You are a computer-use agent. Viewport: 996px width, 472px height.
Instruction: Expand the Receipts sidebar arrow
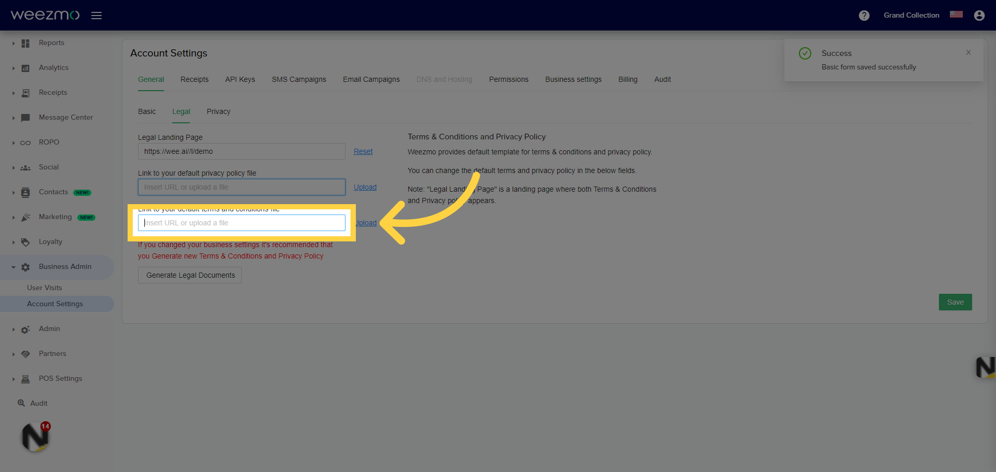pos(13,93)
